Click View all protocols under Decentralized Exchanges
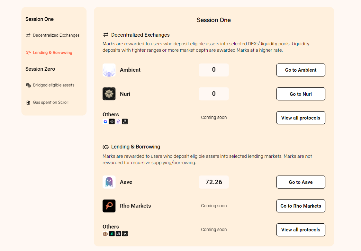This screenshot has width=361, height=251. pyautogui.click(x=301, y=118)
